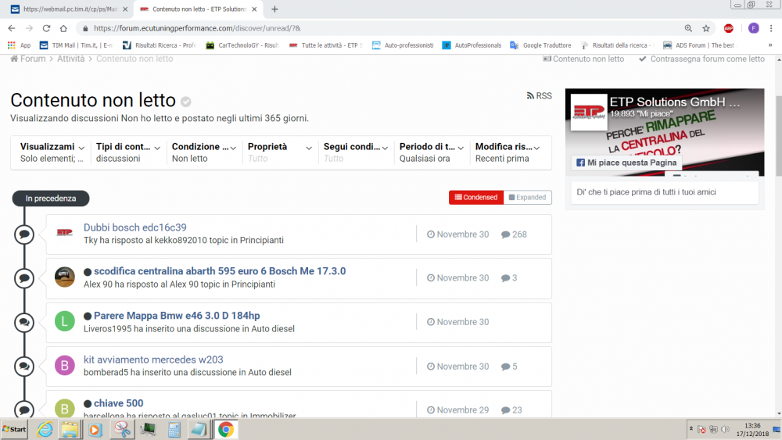The width and height of the screenshot is (782, 440).
Task: Open the Dubbi bosch edc16c39 topic
Action: pos(135,227)
